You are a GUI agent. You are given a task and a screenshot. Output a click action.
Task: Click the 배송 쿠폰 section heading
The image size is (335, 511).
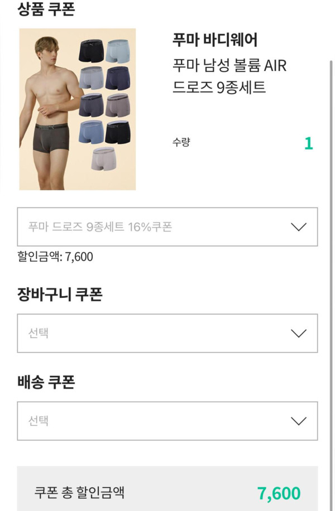click(x=46, y=382)
